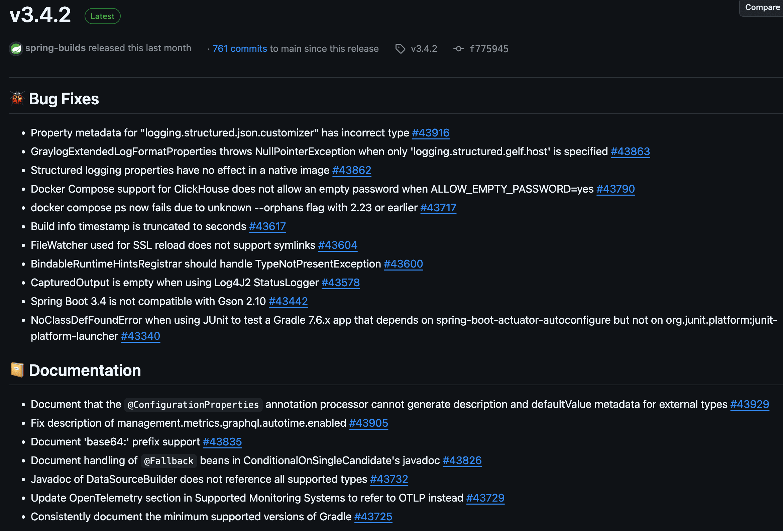
Task: Open issue #43929 about annotation processor
Action: (x=749, y=404)
